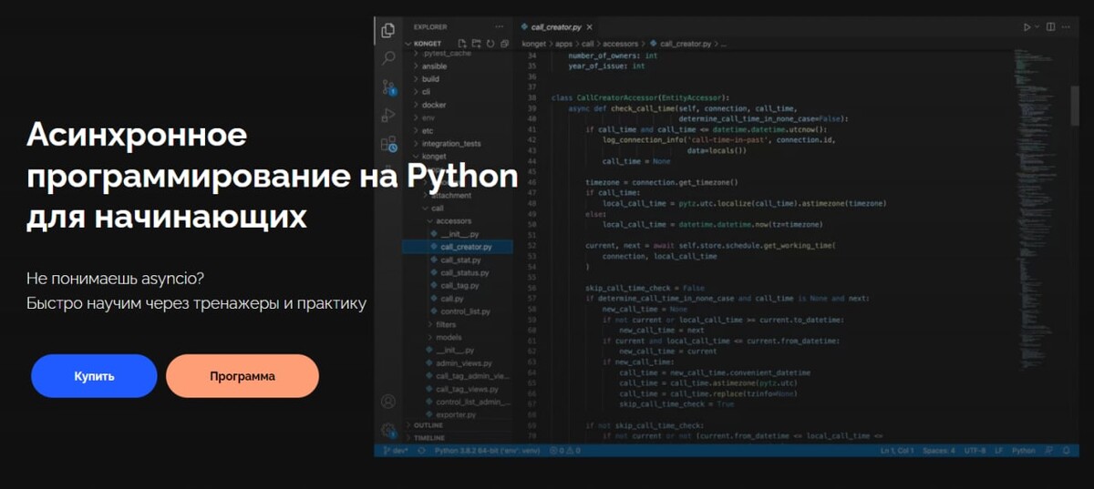Image resolution: width=1094 pixels, height=489 pixels.
Task: Open exporter.py in the file tree
Action: [456, 414]
